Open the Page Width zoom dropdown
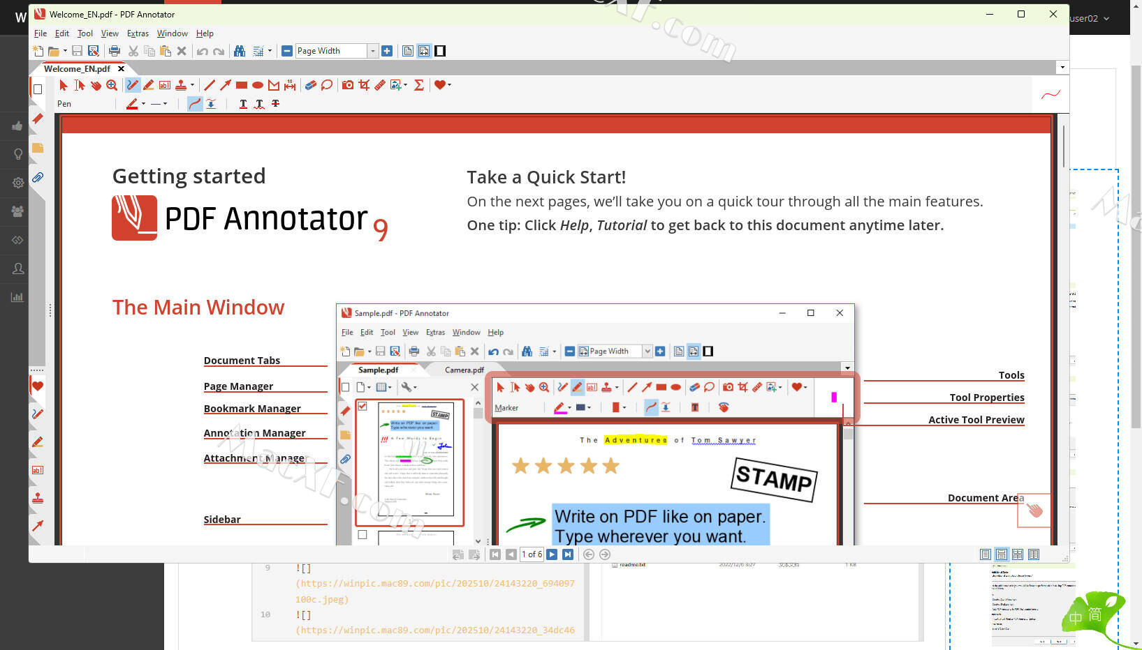1142x650 pixels. pyautogui.click(x=372, y=51)
